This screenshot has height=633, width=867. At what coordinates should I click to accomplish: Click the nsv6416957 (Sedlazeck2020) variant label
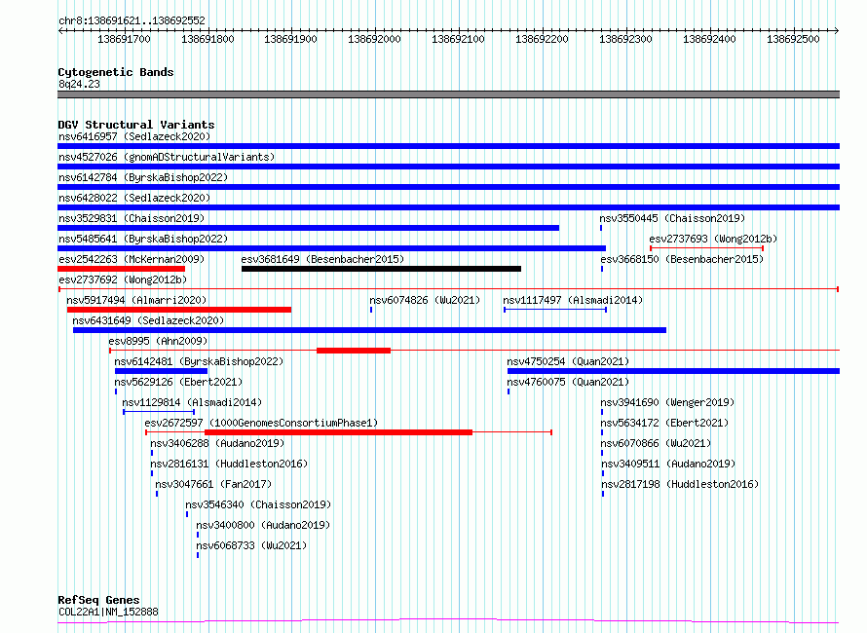[134, 136]
